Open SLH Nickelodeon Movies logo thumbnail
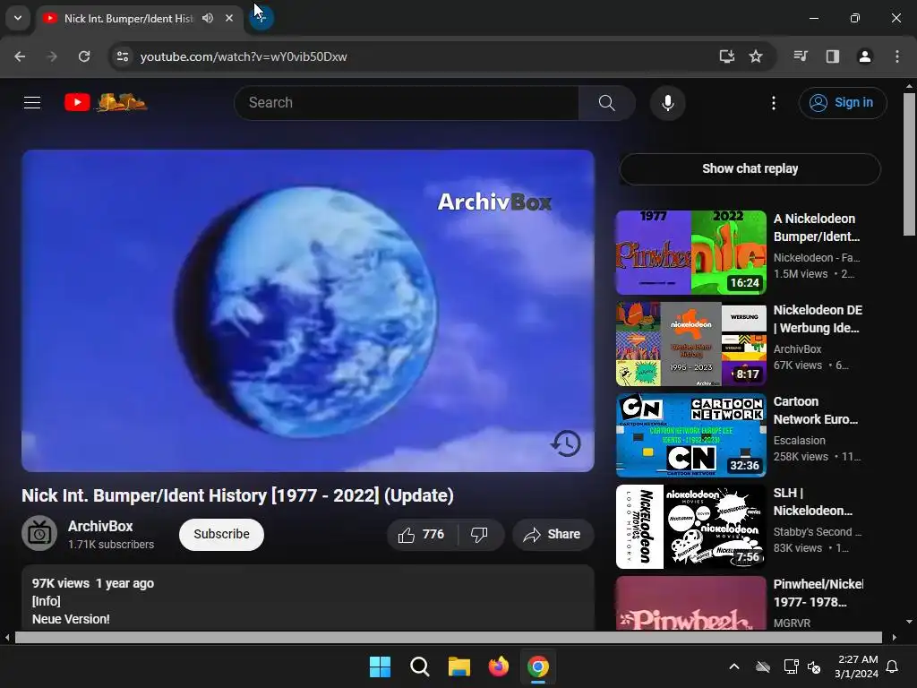The image size is (917, 688). (690, 527)
